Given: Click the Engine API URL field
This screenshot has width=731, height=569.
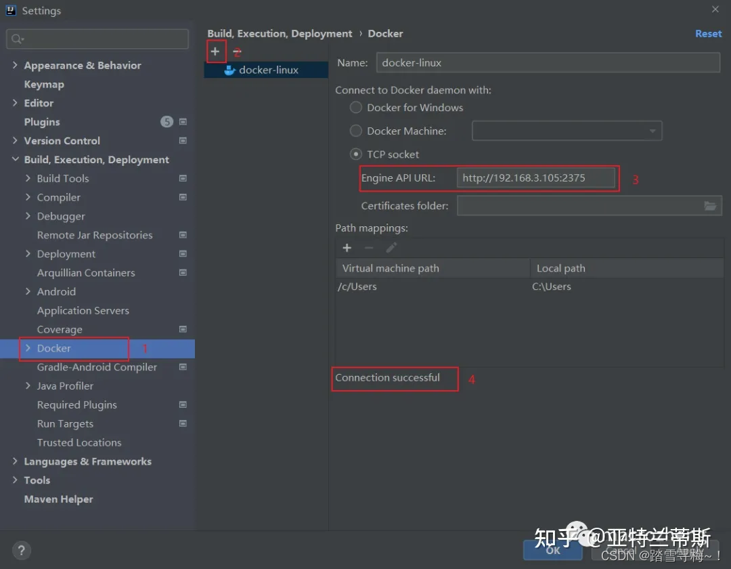Looking at the screenshot, I should point(535,177).
